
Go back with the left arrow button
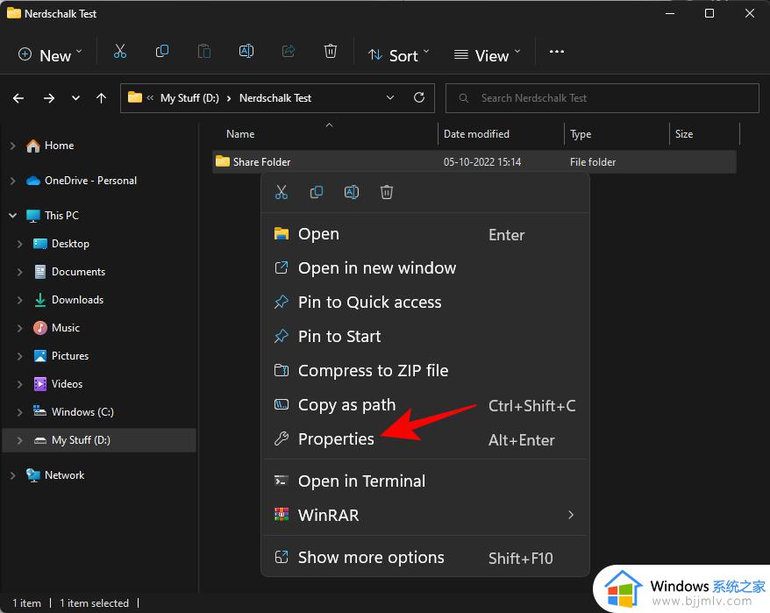pyautogui.click(x=18, y=98)
